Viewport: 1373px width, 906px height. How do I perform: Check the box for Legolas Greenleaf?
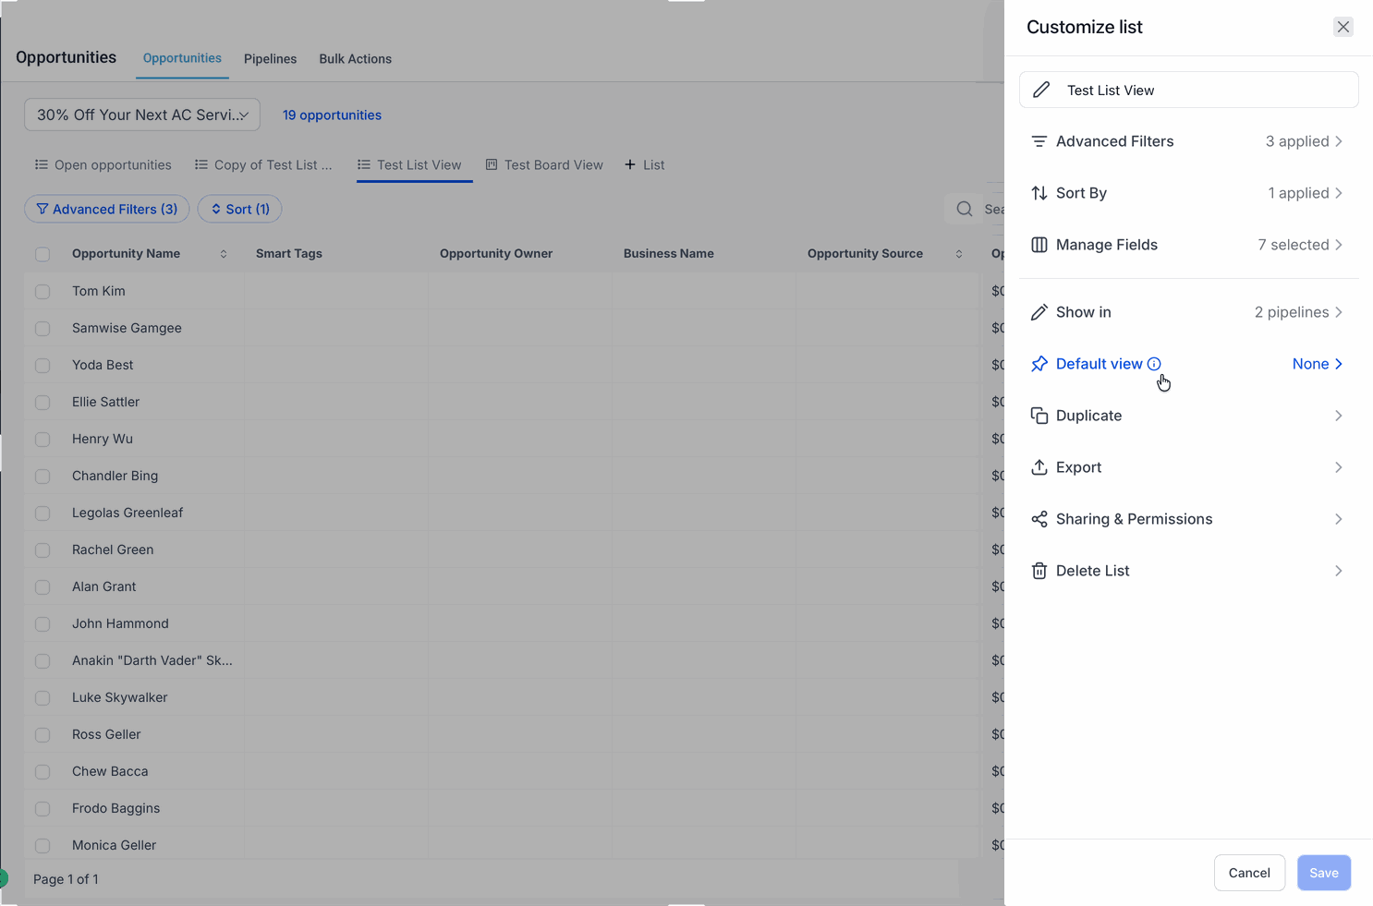coord(43,513)
